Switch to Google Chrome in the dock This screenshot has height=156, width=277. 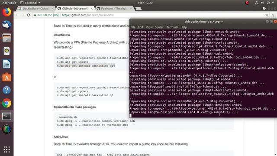tap(7, 103)
